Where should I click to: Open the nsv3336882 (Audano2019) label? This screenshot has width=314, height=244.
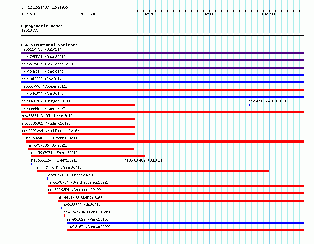tap(46, 123)
